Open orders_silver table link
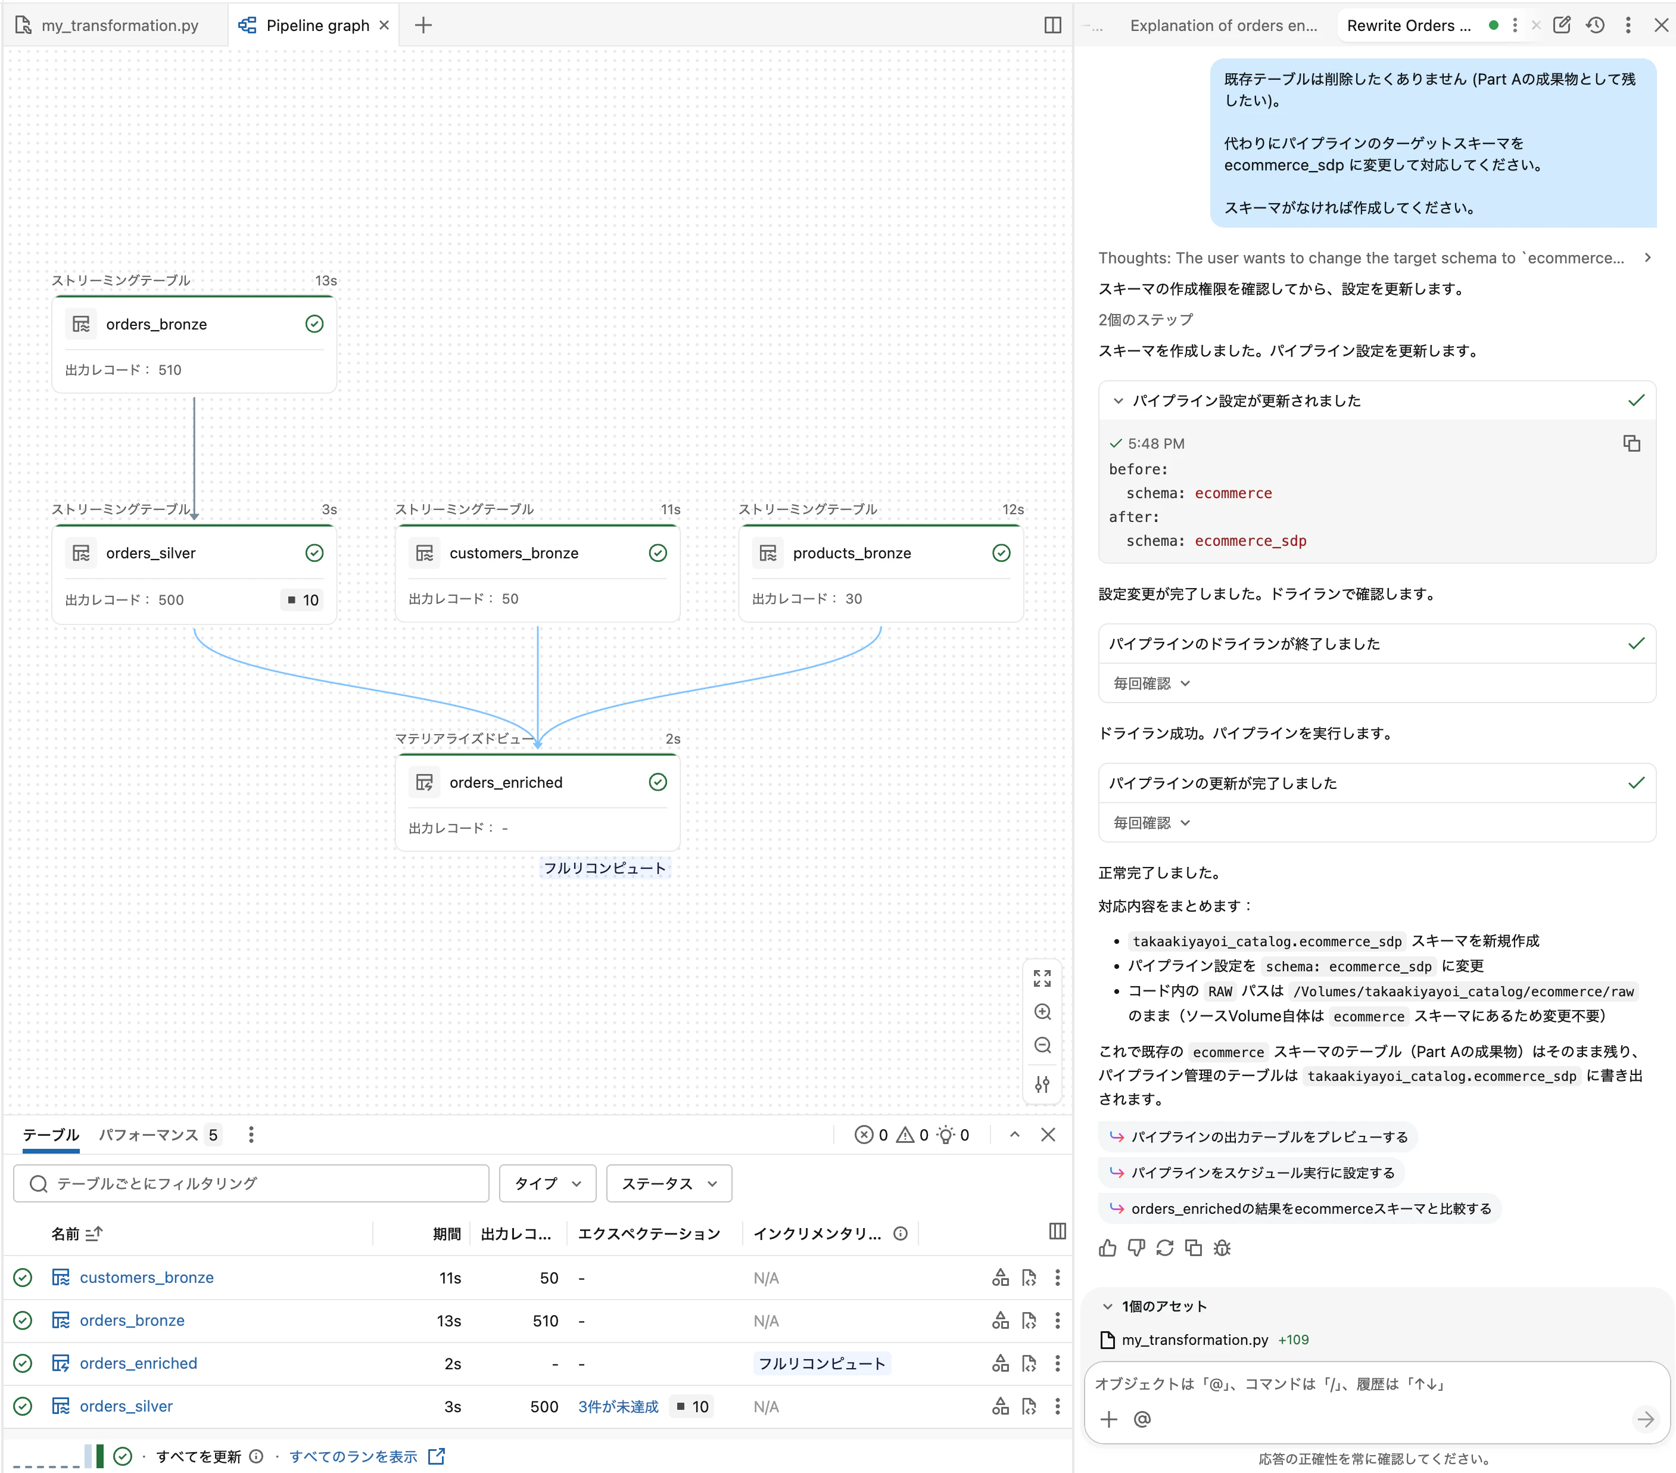The height and width of the screenshot is (1473, 1676). [x=126, y=1406]
